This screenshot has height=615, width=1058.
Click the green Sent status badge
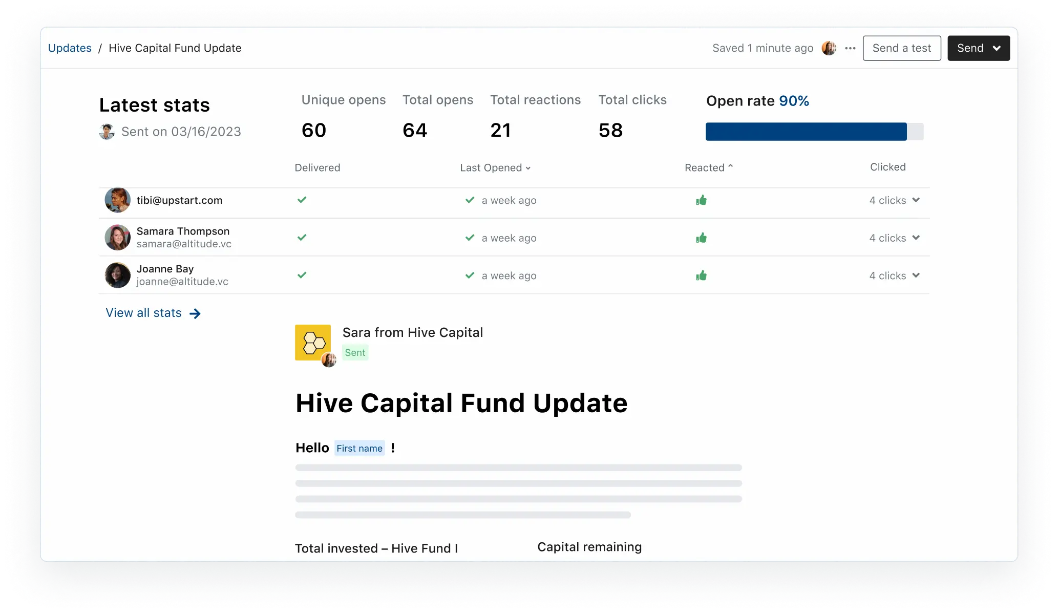[355, 352]
